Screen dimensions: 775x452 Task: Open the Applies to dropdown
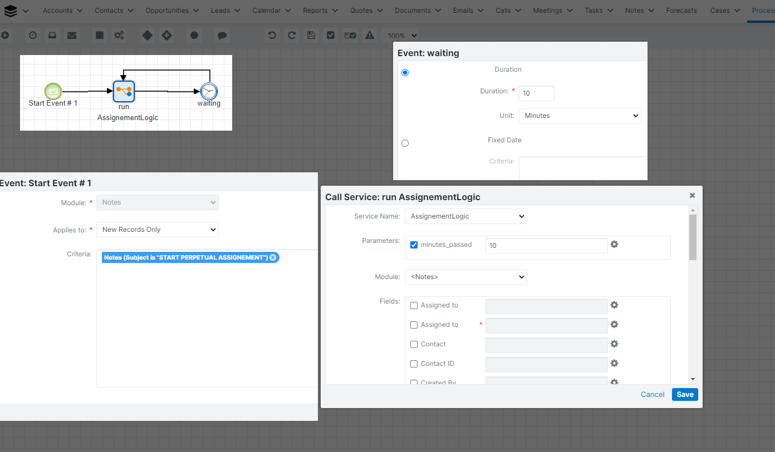157,230
